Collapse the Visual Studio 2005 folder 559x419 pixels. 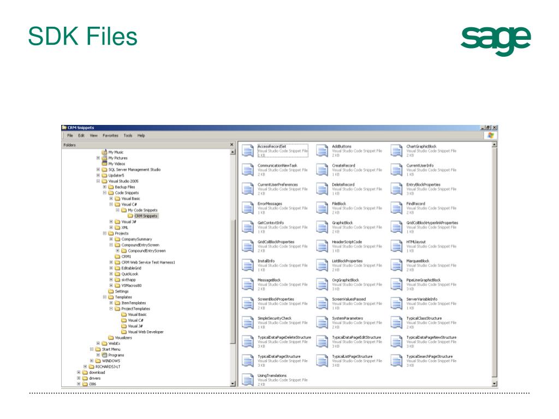pos(98,181)
